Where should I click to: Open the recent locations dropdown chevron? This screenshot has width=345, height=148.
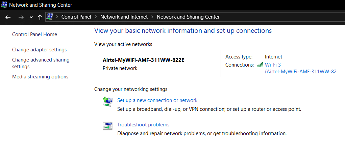point(31,17)
